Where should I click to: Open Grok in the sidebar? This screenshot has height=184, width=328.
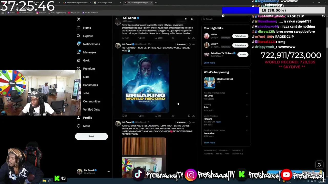tap(83, 60)
